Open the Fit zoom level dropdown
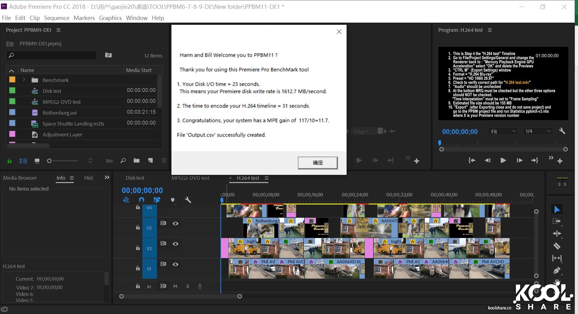 pos(503,131)
